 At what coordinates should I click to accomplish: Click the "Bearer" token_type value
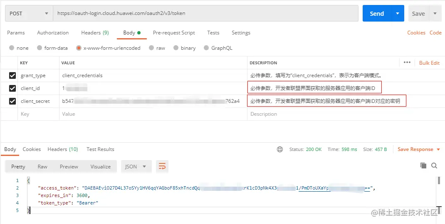pyautogui.click(x=87, y=203)
